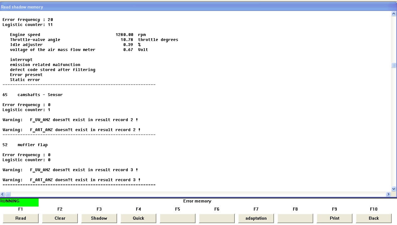This screenshot has width=397, height=225.
Task: Click the horizontal scrollbar thumb
Action: (x=8, y=194)
